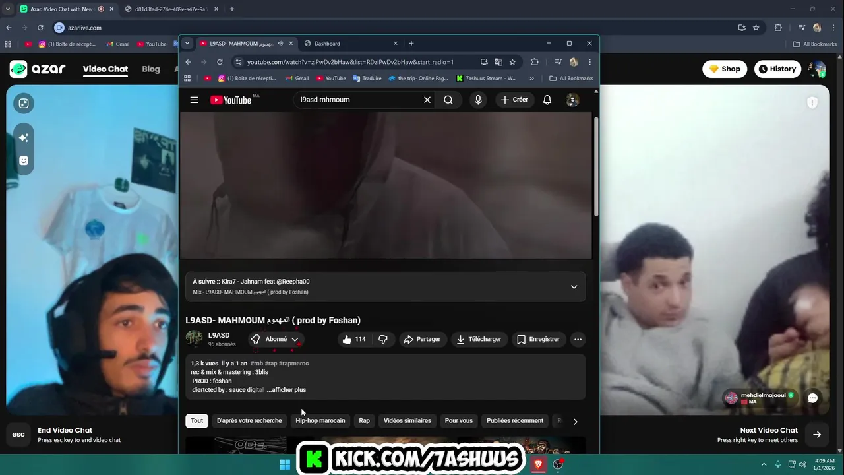Open Azar effects sparkle icon
The image size is (844, 475).
pos(24,137)
